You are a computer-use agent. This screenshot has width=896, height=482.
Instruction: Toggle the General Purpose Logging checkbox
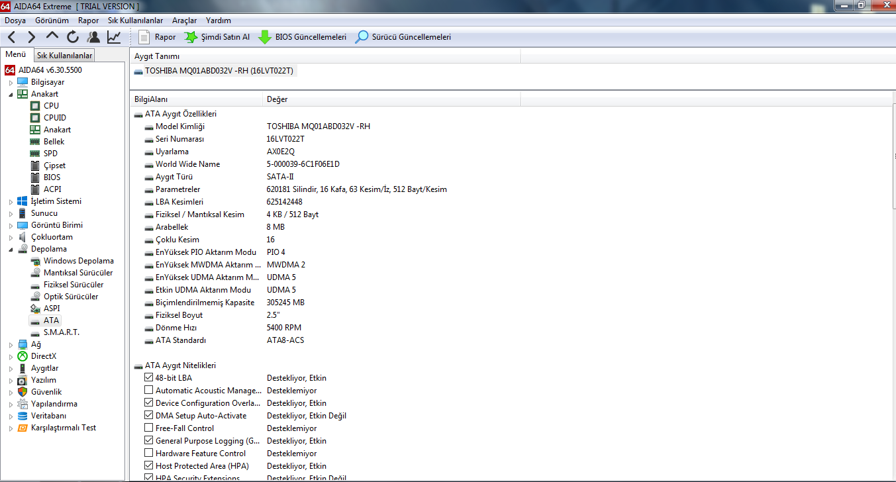coord(148,441)
